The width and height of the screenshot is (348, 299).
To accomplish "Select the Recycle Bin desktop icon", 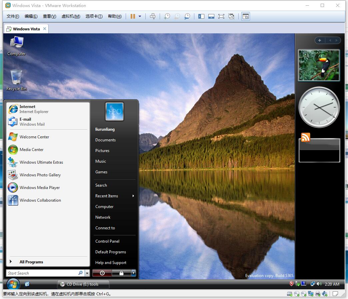I will coord(16,80).
